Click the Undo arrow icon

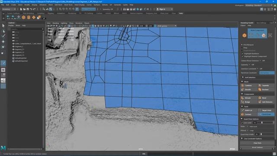point(31,9)
